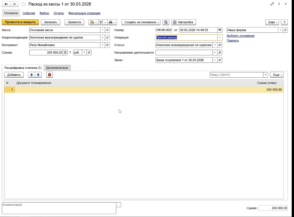Click the related documents structure icon

click(166, 22)
